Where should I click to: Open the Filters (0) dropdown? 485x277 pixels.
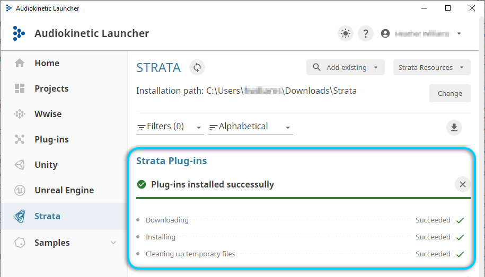(170, 127)
